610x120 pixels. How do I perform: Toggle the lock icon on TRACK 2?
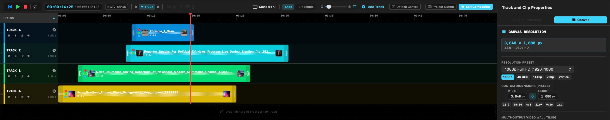tap(22, 56)
